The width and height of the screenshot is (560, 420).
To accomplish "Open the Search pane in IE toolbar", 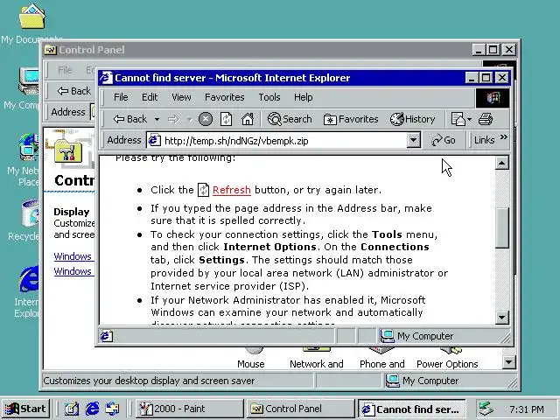I will (290, 119).
